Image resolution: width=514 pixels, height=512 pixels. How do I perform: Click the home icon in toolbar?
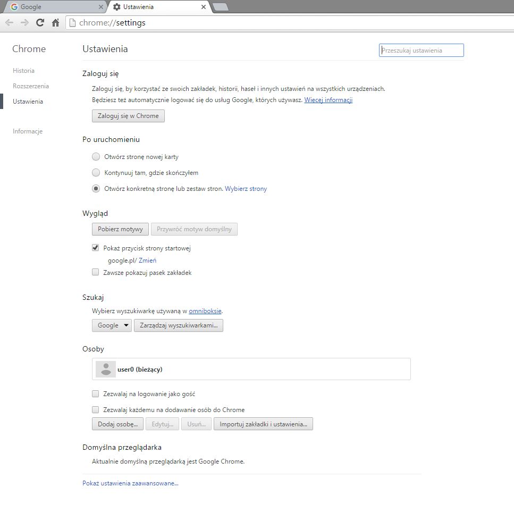pyautogui.click(x=55, y=23)
